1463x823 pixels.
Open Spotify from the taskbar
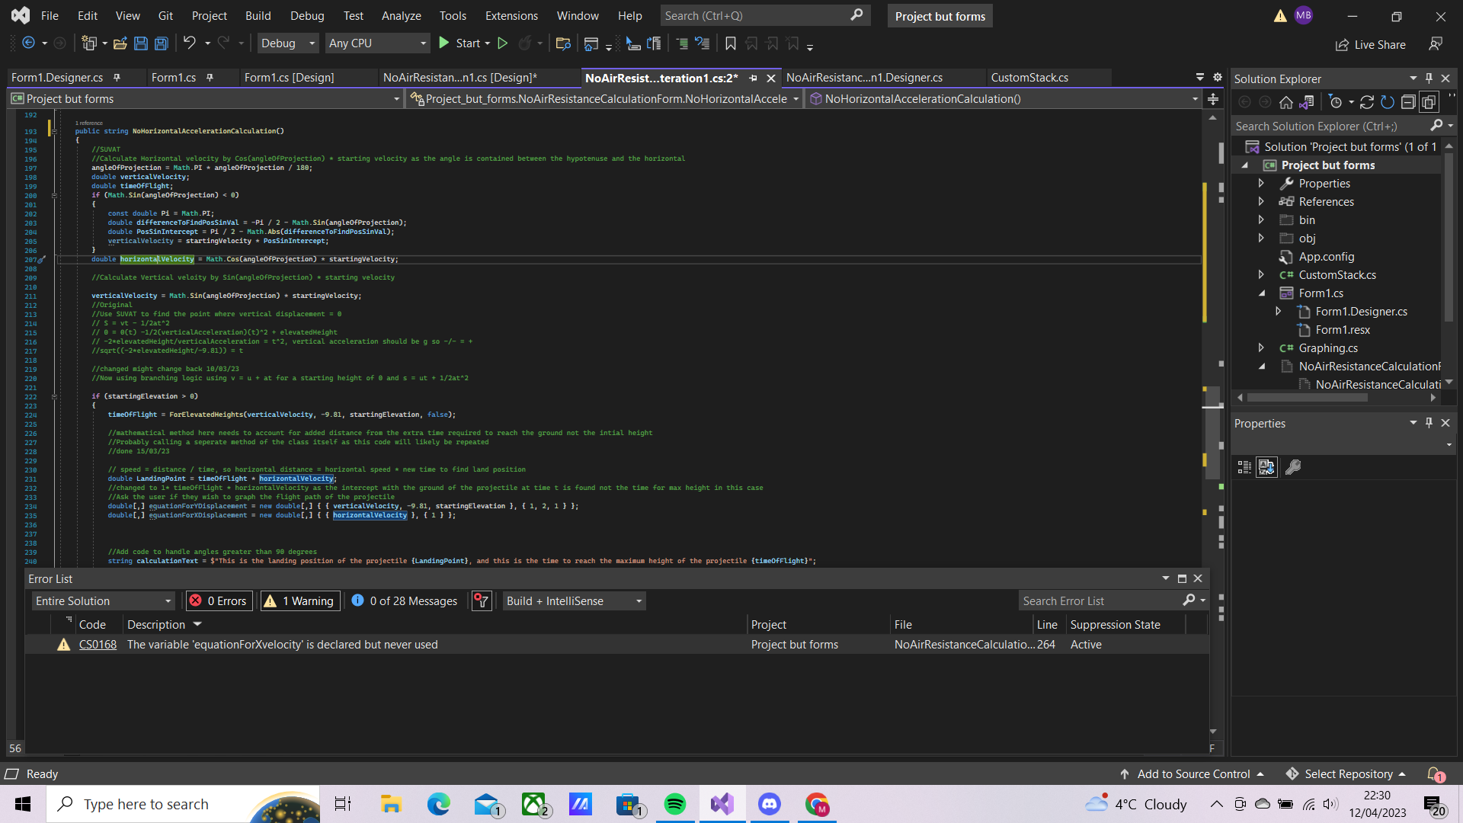(x=675, y=804)
